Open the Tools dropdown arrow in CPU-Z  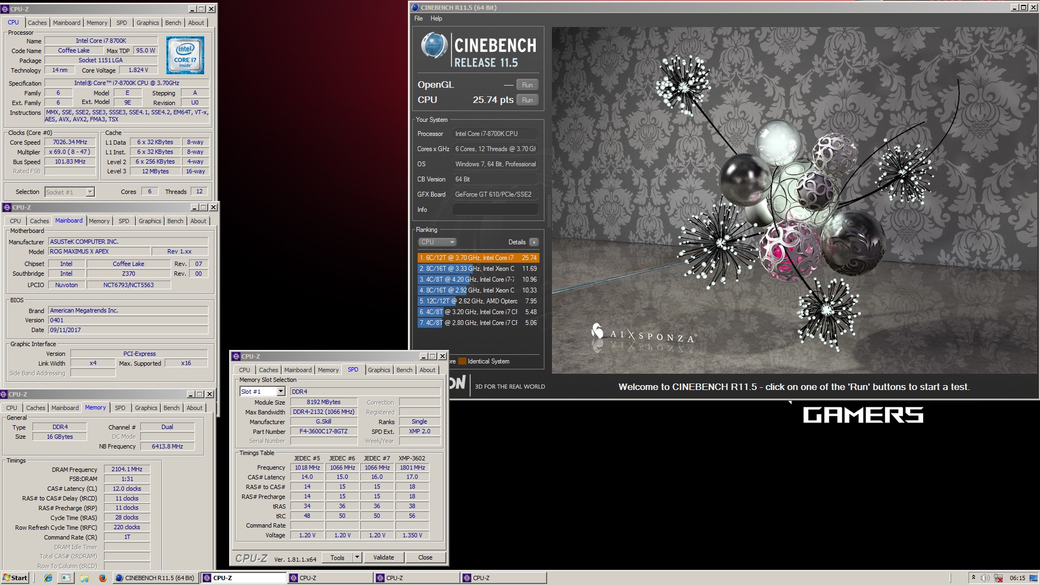pos(357,557)
